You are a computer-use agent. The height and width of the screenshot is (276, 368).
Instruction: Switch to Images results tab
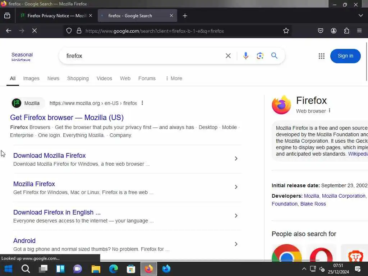(31, 78)
